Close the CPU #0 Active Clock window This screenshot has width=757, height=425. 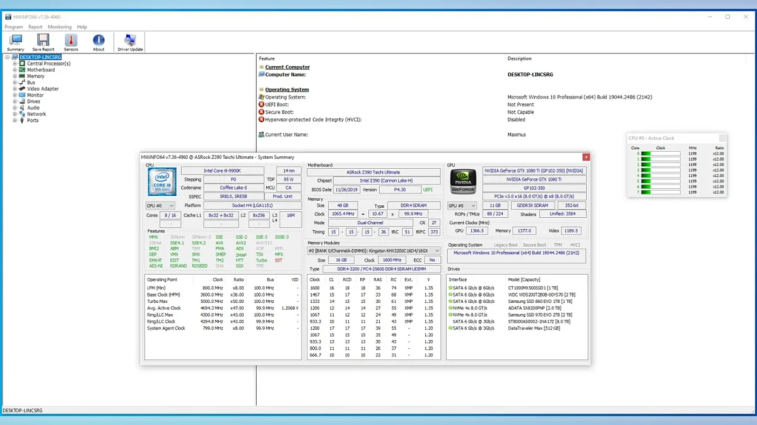(723, 138)
